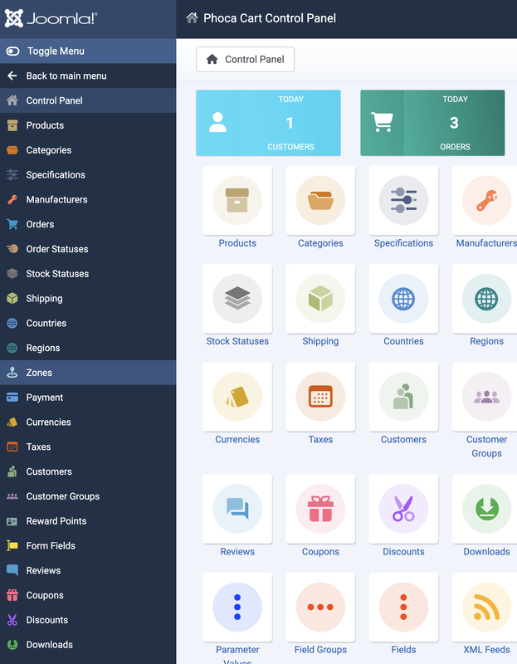Image resolution: width=517 pixels, height=664 pixels.
Task: Open Reward Points in the sidebar
Action: click(x=88, y=521)
